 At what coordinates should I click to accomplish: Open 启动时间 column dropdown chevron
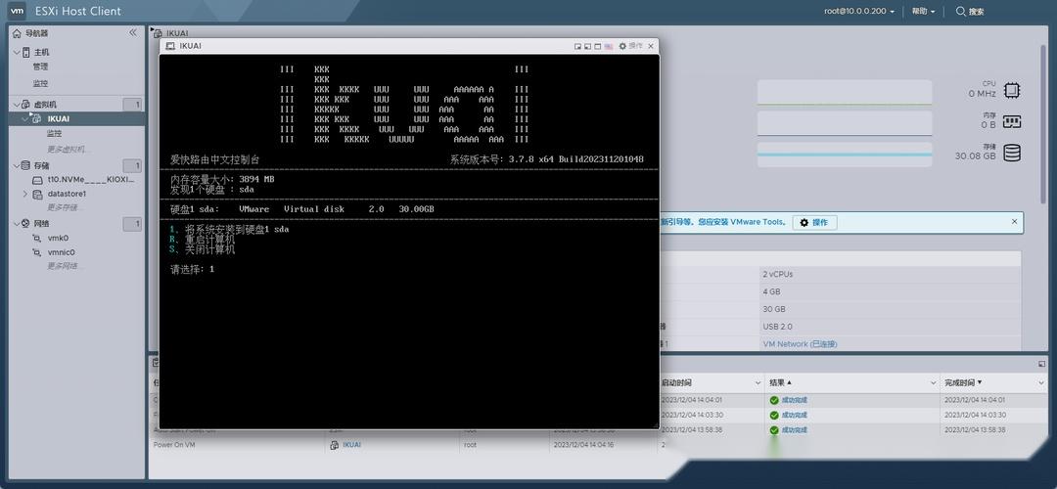coord(758,382)
